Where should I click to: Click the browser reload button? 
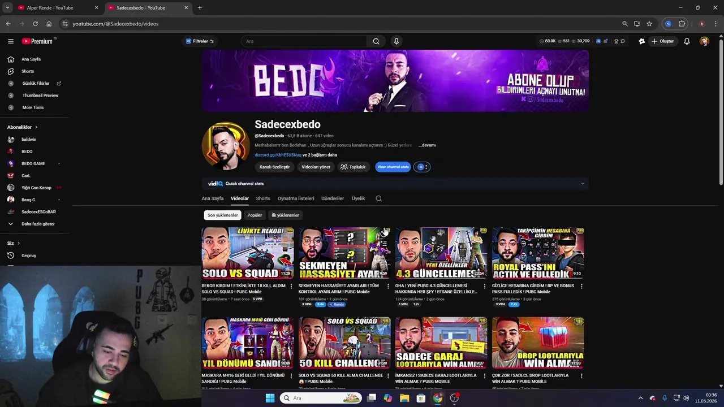35,24
